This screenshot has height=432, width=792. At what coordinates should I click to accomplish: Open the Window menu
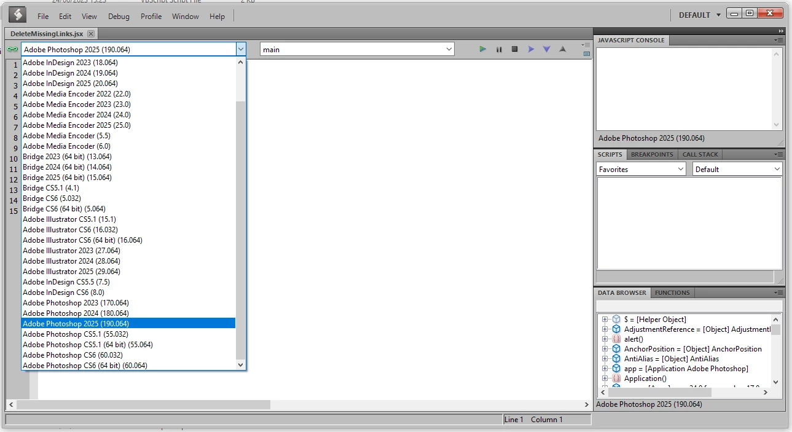186,17
